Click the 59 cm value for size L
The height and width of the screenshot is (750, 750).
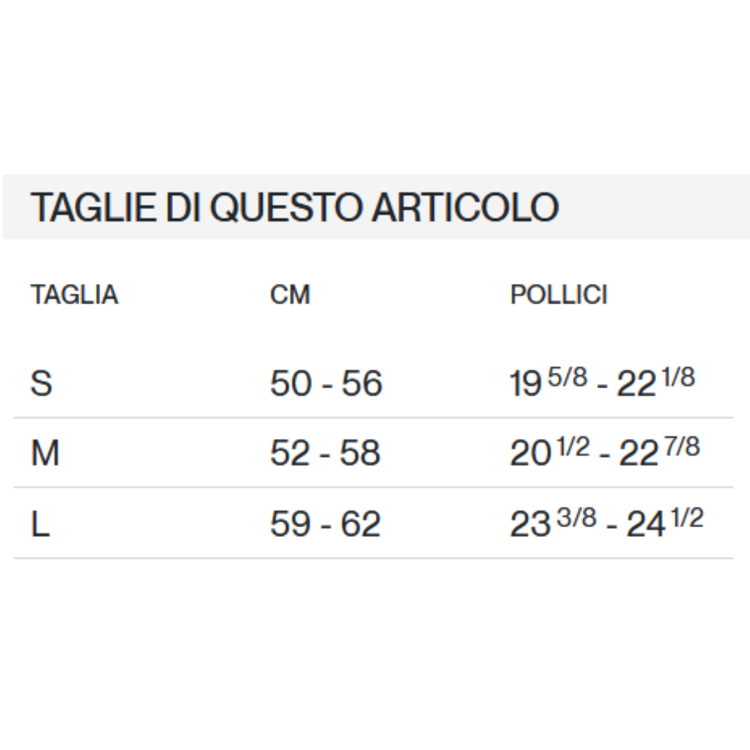pyautogui.click(x=290, y=524)
